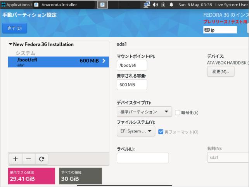249x187 pixels.
Task: Click the add mount point plus button
Action: coord(16,159)
